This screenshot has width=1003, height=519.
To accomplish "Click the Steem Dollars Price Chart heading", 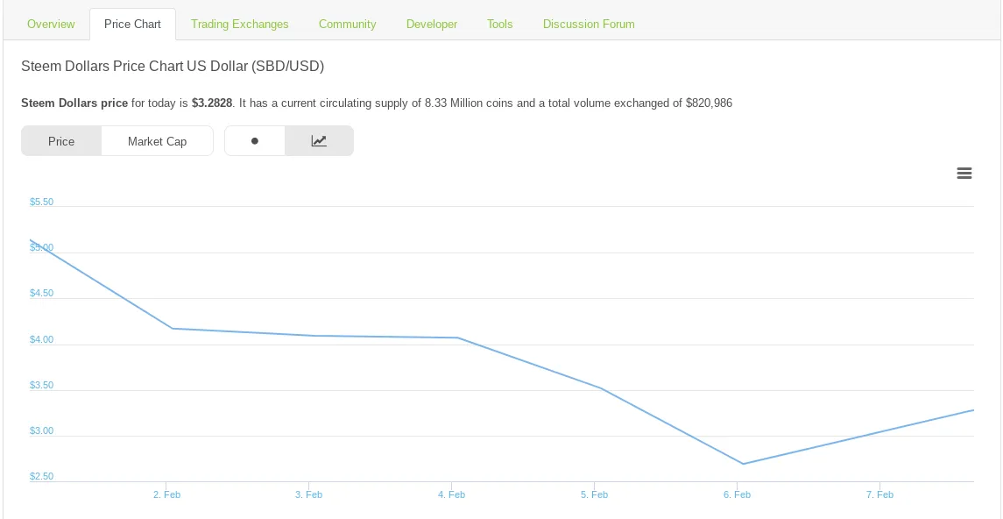I will click(173, 66).
